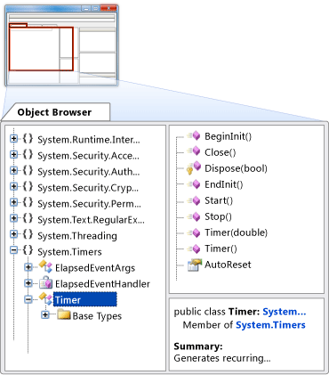Click the folder icon beside Base Types
This screenshot has width=329, height=375.
pos(64,314)
